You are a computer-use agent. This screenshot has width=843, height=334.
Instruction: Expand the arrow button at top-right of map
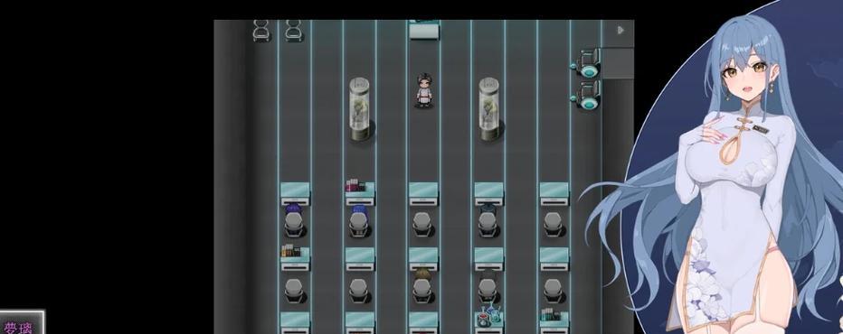[x=620, y=30]
